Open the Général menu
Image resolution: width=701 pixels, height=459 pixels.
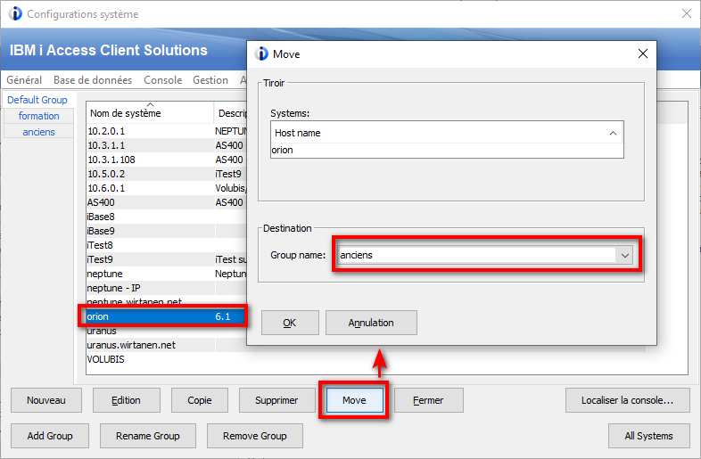pos(24,80)
